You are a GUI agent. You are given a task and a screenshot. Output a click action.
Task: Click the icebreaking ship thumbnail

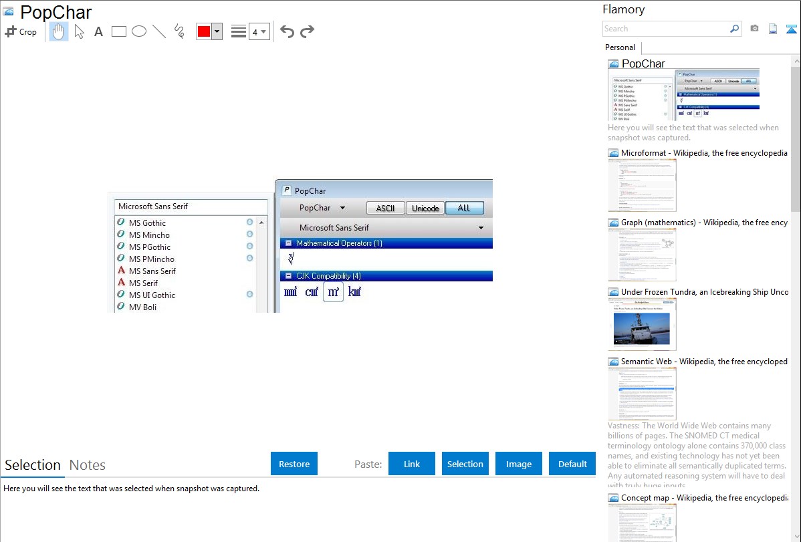pos(642,324)
